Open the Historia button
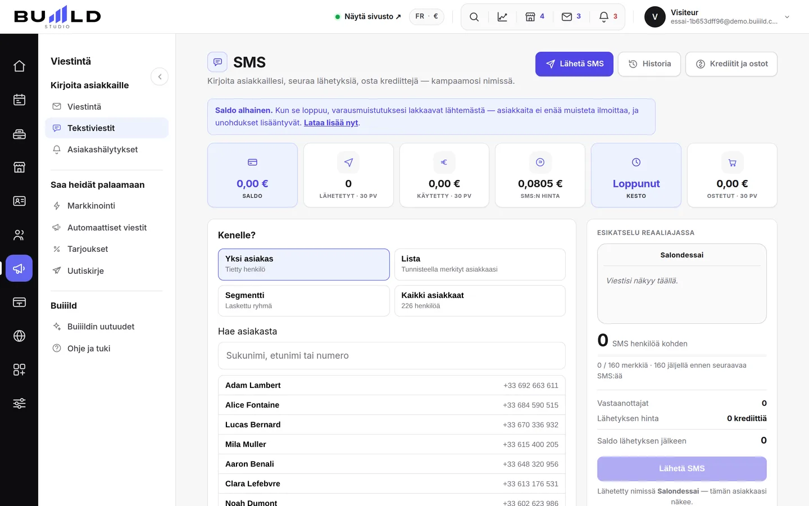 [649, 64]
